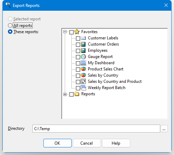Screen dimensions: 174x155
Task: Click the Weekly Report Batch icon
Action: tap(83, 88)
